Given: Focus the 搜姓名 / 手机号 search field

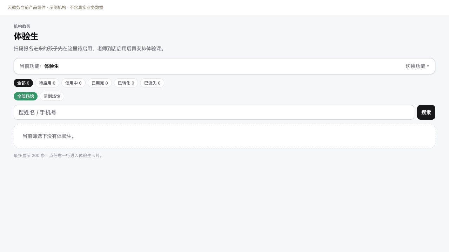Looking at the screenshot, I should click(214, 112).
